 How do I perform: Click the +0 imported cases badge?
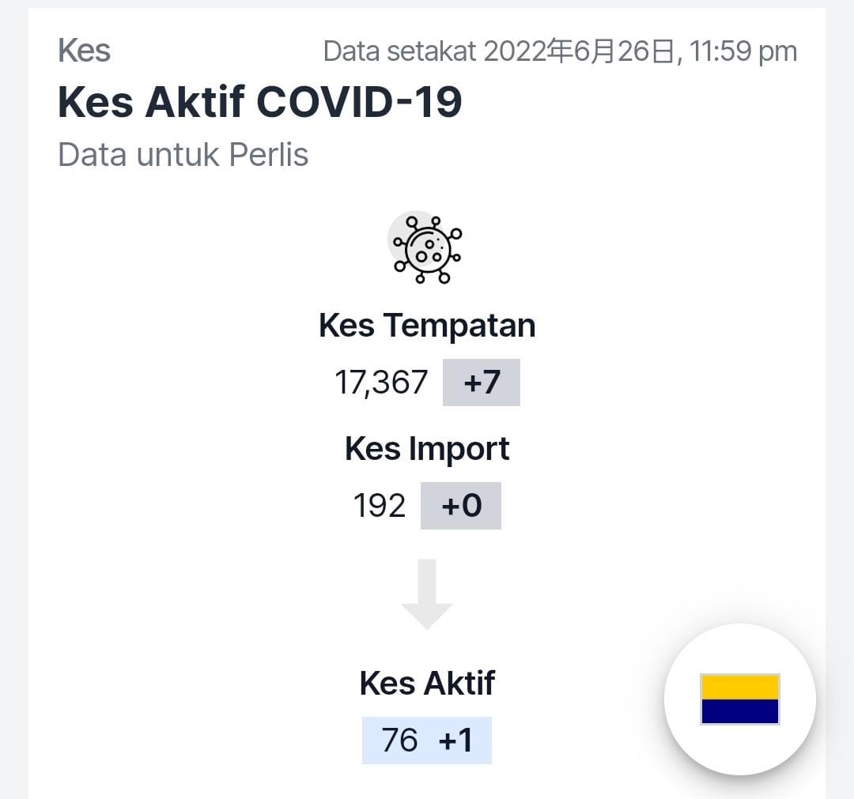click(461, 506)
